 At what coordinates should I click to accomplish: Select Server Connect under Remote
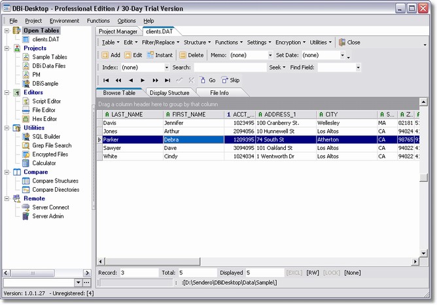click(x=50, y=207)
